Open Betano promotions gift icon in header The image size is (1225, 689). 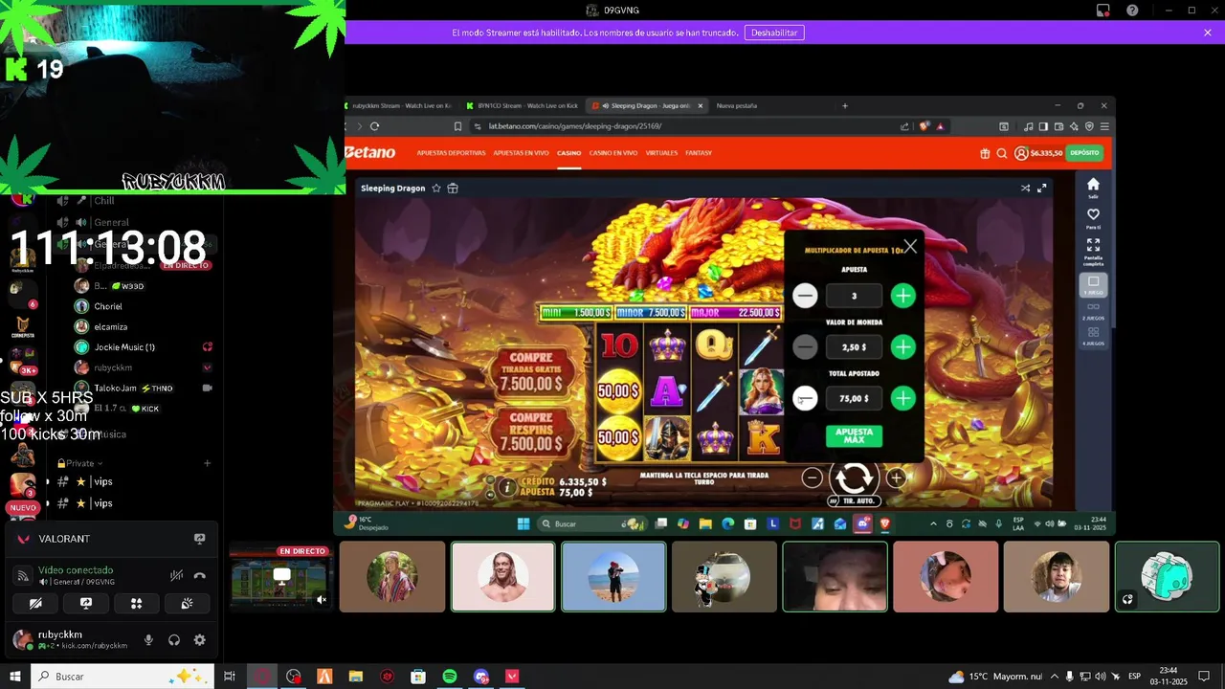(985, 153)
